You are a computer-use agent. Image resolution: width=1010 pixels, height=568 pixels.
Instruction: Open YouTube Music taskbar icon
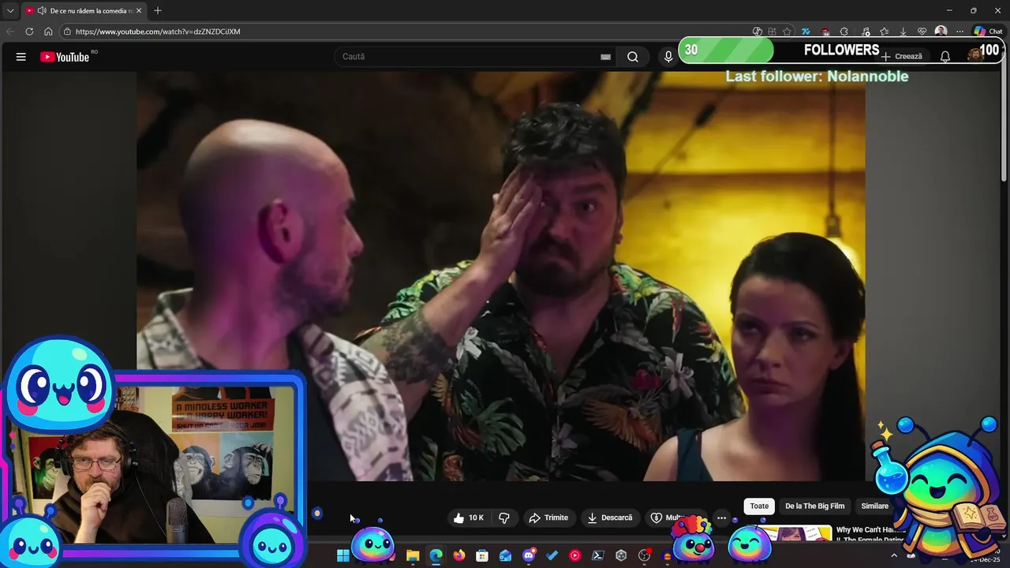pyautogui.click(x=574, y=556)
